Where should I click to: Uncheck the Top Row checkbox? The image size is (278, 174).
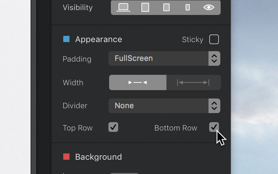[113, 127]
